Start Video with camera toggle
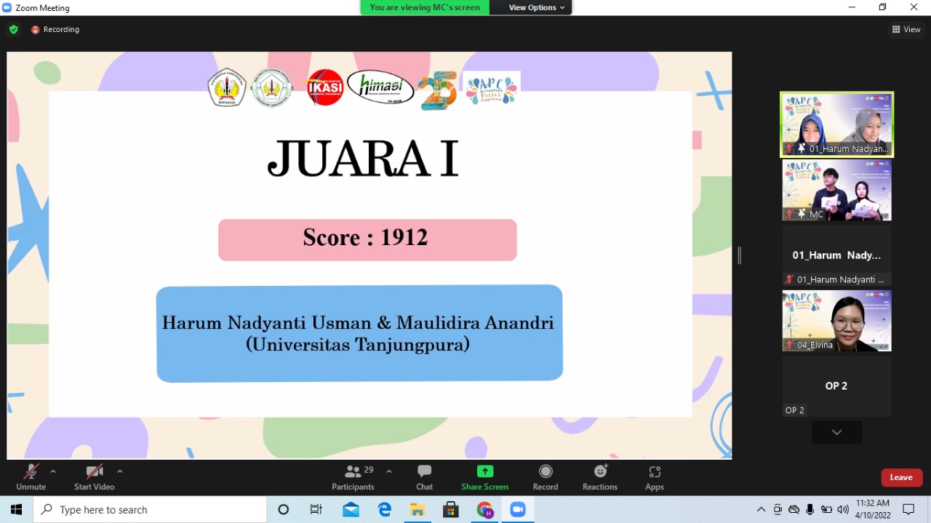 (94, 472)
